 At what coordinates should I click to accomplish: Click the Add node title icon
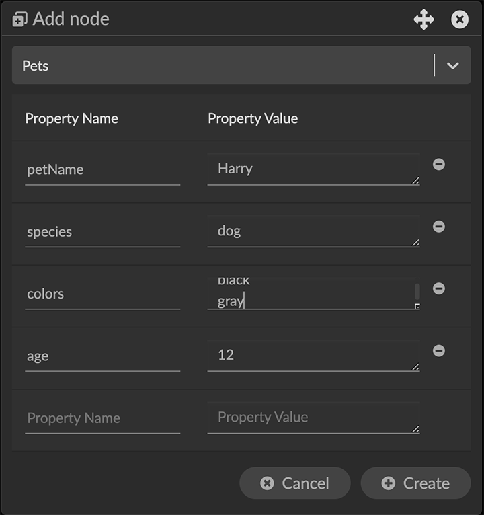20,19
